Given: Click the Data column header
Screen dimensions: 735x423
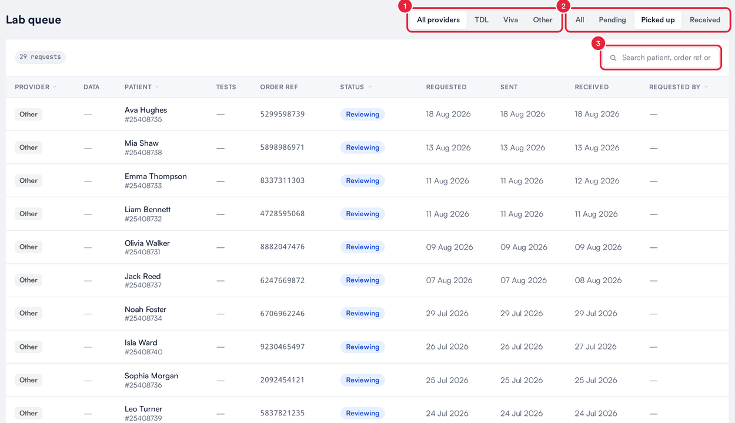Looking at the screenshot, I should (x=91, y=87).
